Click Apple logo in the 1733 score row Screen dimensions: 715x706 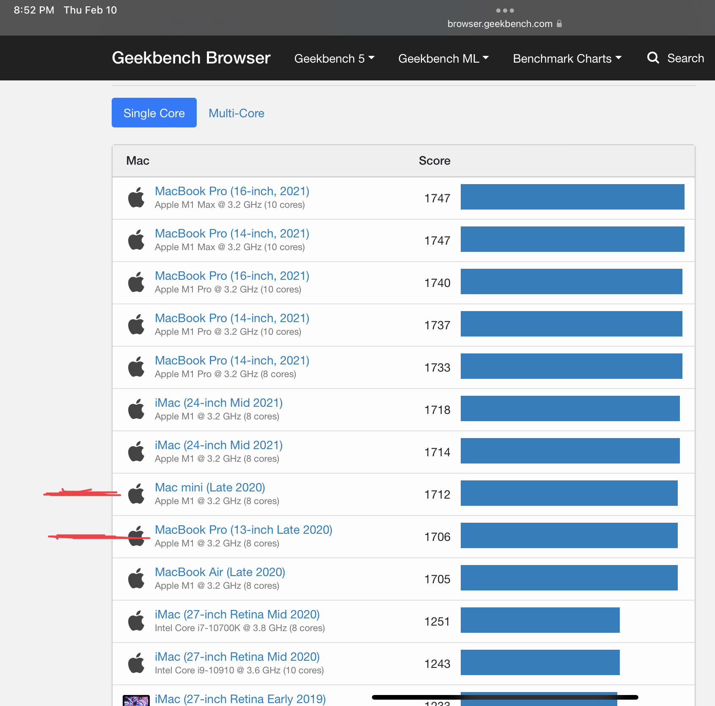click(x=136, y=367)
